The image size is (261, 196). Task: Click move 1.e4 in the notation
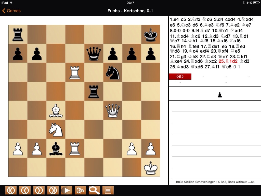click(x=175, y=19)
